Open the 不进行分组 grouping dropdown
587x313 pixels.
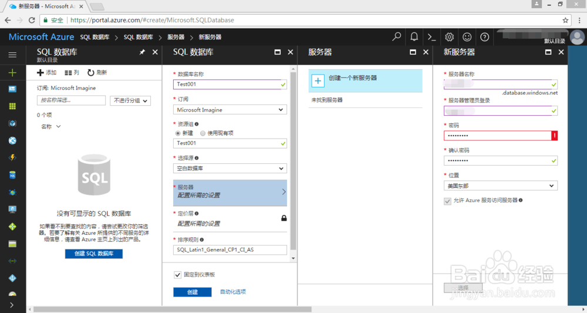point(130,100)
